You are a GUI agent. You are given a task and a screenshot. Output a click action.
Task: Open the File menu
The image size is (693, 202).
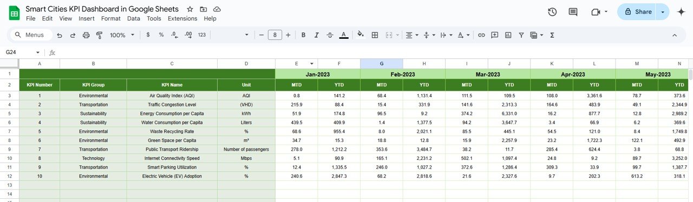click(x=31, y=18)
